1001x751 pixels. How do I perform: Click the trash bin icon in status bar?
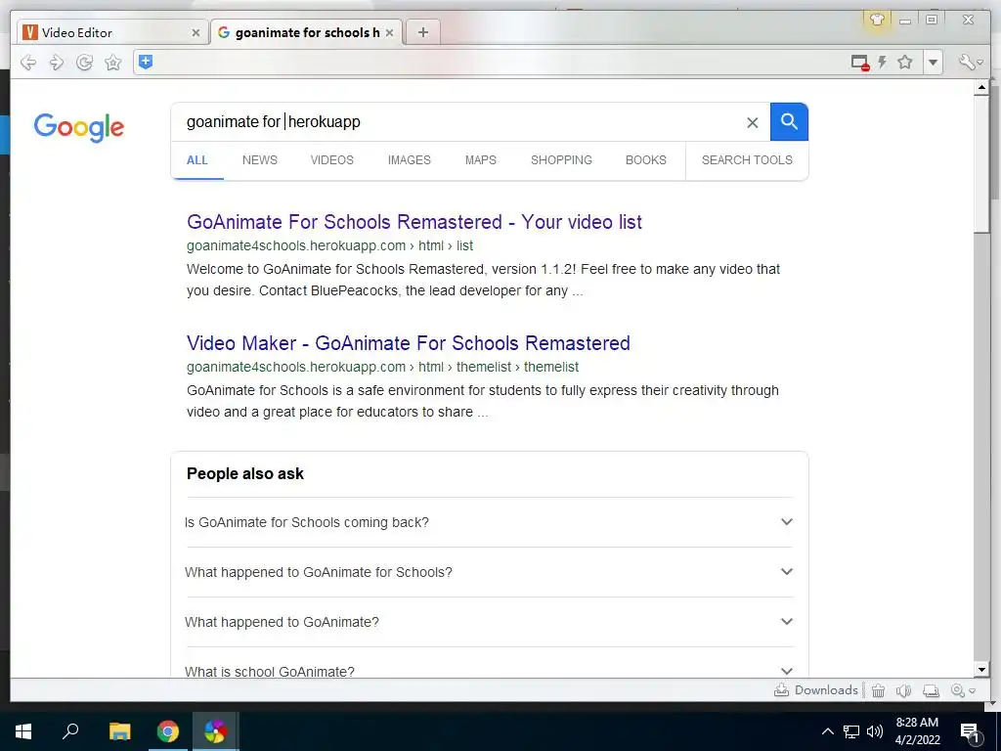pyautogui.click(x=879, y=690)
